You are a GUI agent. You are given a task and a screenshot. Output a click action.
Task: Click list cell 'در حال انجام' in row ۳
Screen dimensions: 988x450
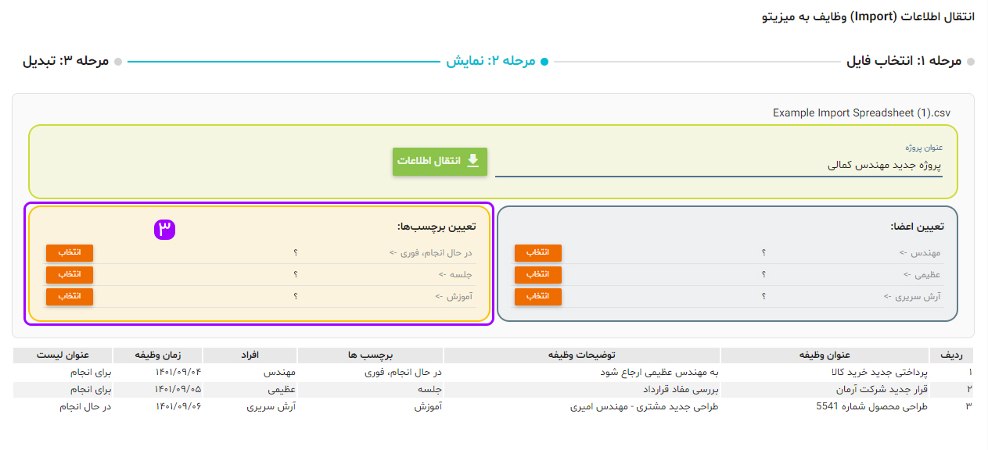tap(86, 406)
